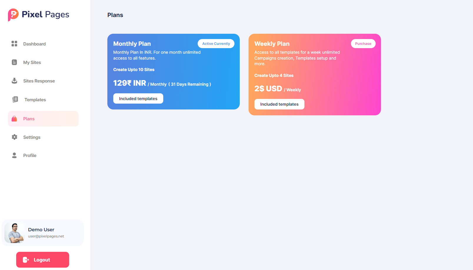473x270 pixels.
Task: Open the Settings menu label
Action: click(x=32, y=137)
